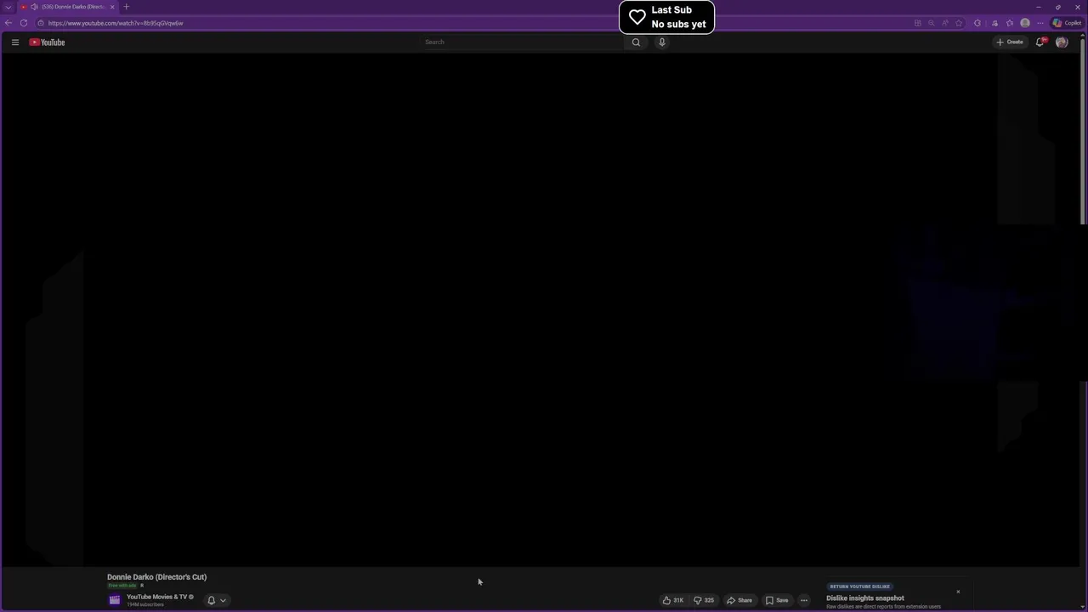Open more actions ellipsis beside Save
The height and width of the screenshot is (612, 1088).
point(804,600)
